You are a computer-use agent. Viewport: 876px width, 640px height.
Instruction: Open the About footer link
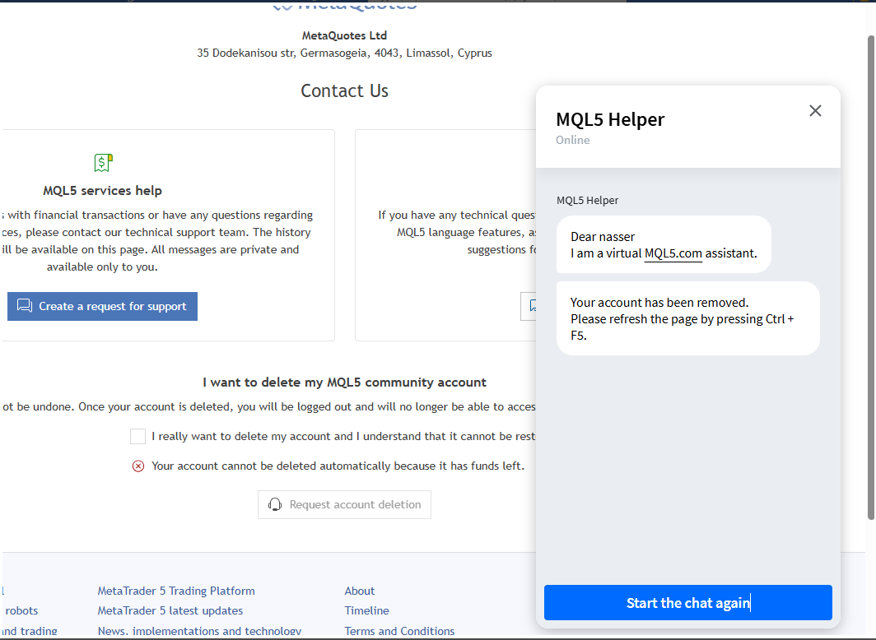[x=360, y=591]
